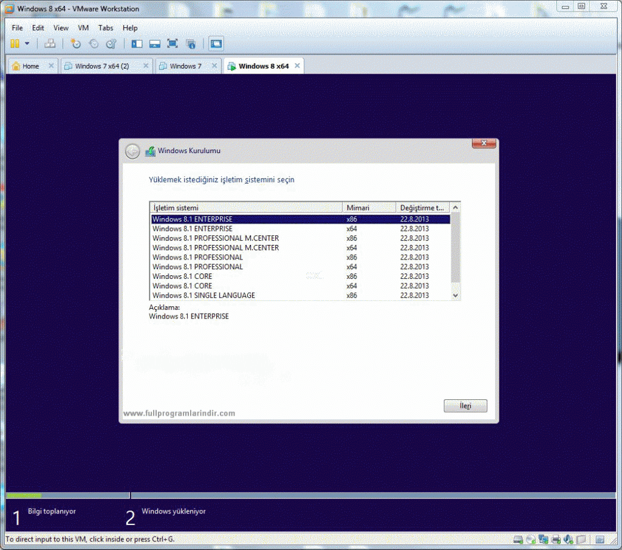Toggle the console view icon
The height and width of the screenshot is (550, 622).
[216, 44]
